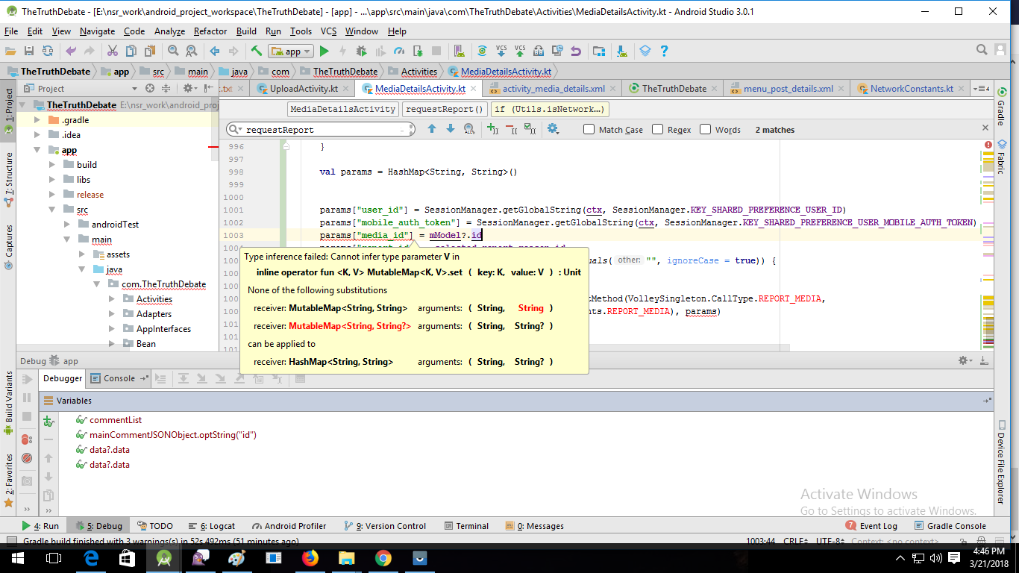
Task: Enable the Match Case checkbox
Action: 589,129
